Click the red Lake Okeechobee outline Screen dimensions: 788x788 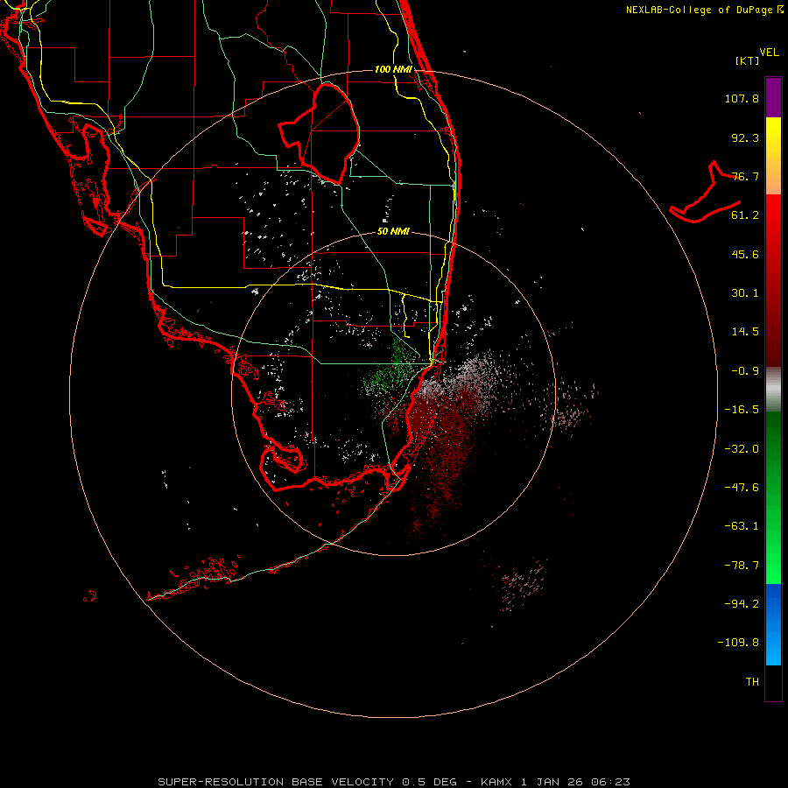click(x=320, y=134)
